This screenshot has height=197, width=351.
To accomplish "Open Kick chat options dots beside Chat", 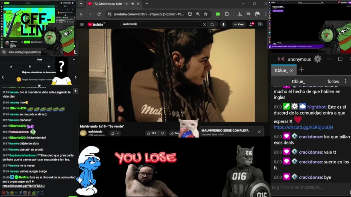I will [74, 59].
